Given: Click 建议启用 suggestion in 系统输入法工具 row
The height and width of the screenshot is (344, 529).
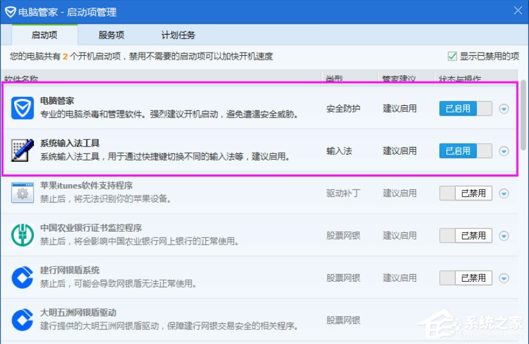Looking at the screenshot, I should [399, 151].
